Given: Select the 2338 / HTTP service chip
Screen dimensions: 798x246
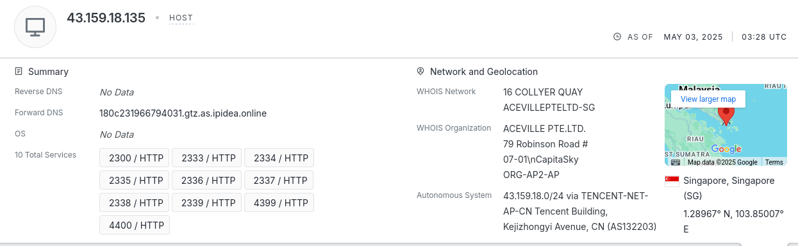Looking at the screenshot, I should 134,203.
